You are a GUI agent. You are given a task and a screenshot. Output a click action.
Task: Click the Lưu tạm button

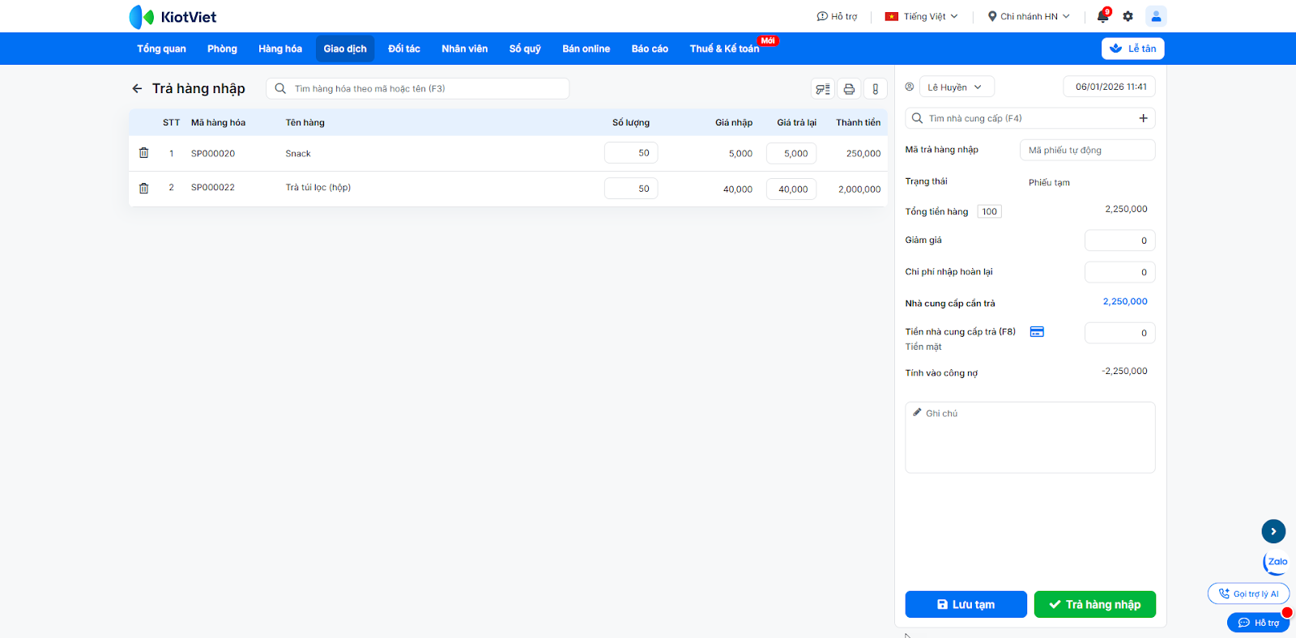coord(966,605)
